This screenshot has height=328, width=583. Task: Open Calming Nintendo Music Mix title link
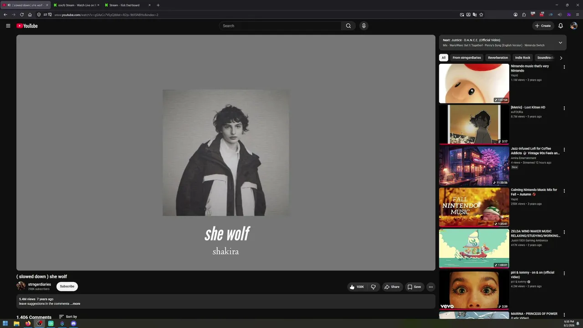(x=534, y=192)
